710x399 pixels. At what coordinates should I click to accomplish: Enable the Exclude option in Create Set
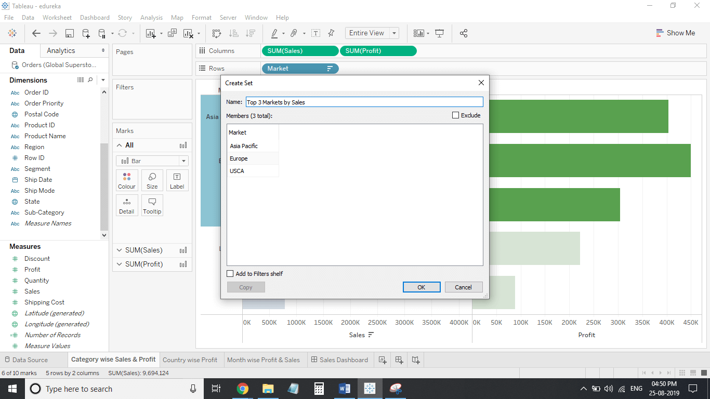tap(455, 115)
